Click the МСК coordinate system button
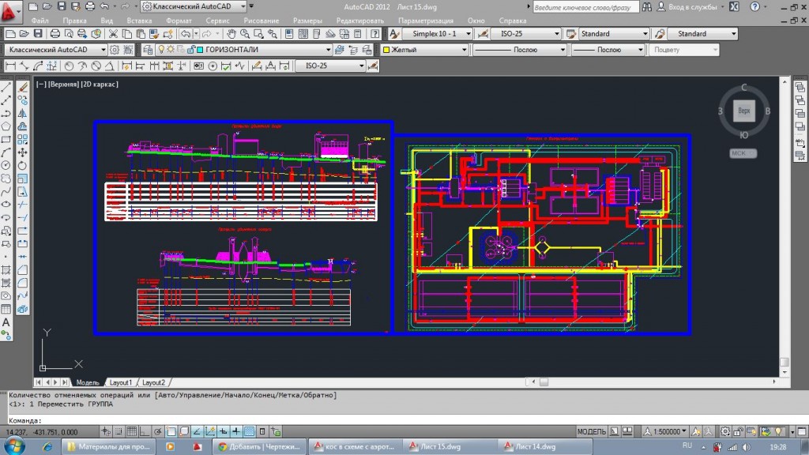Screen dimensions: 809x455 (743, 153)
